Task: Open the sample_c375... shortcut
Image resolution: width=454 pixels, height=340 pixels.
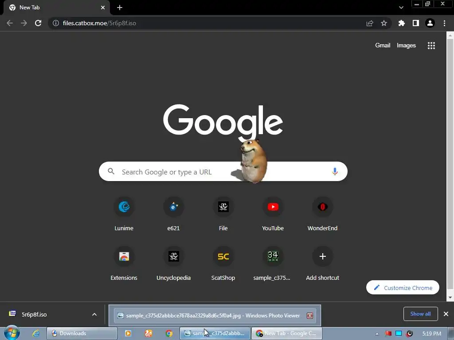Action: click(x=273, y=264)
